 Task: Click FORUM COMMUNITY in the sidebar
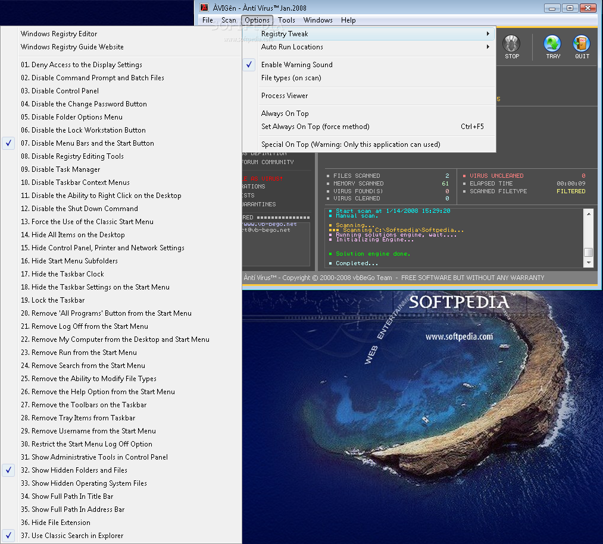pos(268,162)
